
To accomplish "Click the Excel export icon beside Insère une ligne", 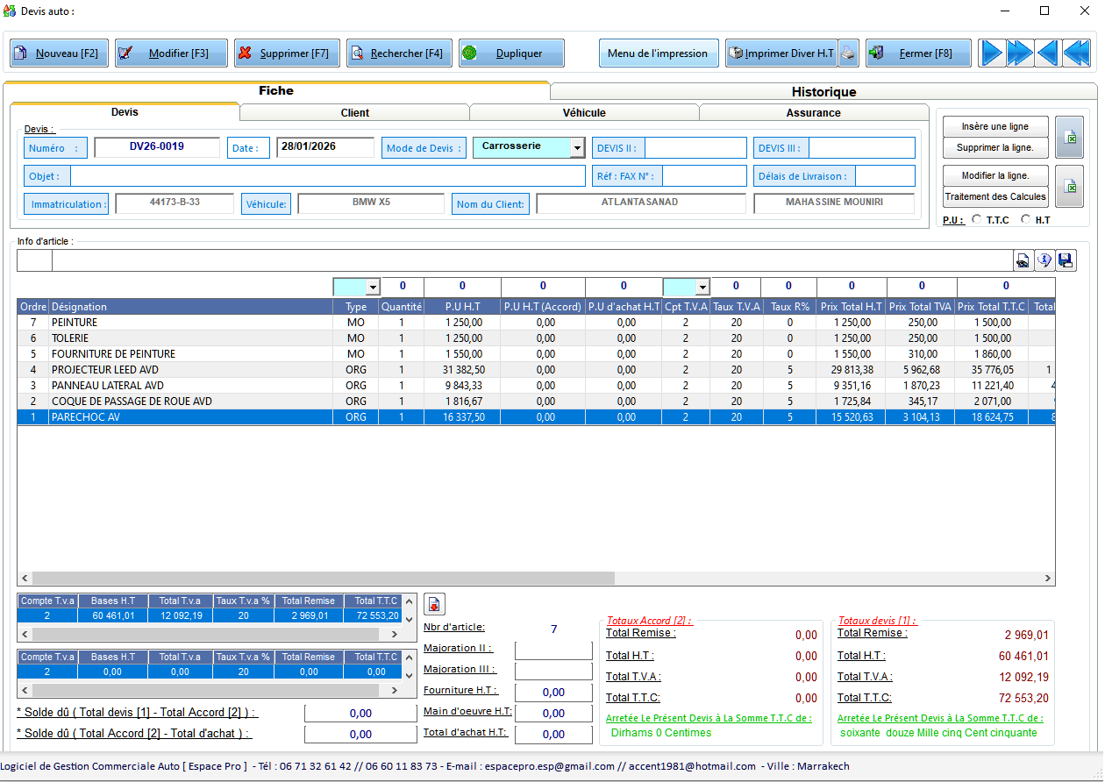I will (x=1069, y=138).
